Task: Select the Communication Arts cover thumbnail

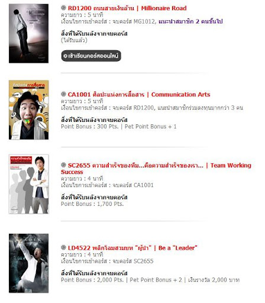Action: pos(28,110)
